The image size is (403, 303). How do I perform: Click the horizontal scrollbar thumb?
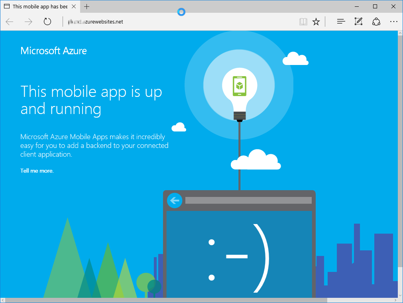[166, 300]
